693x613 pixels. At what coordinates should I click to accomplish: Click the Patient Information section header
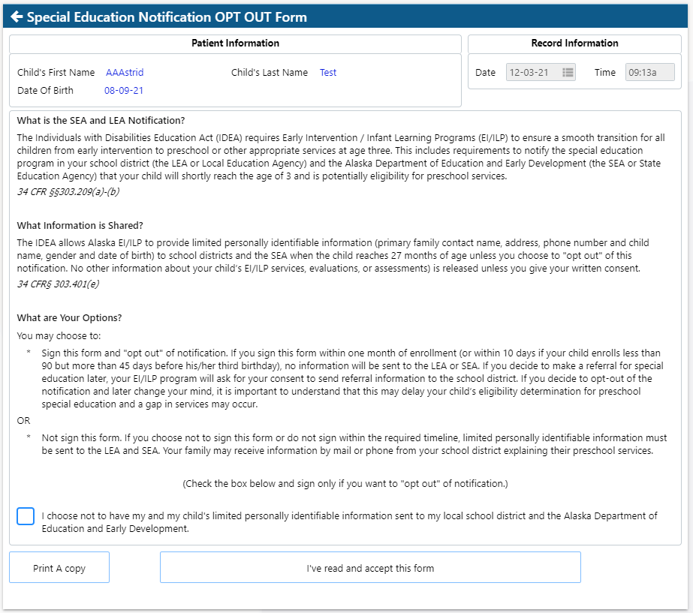[235, 44]
